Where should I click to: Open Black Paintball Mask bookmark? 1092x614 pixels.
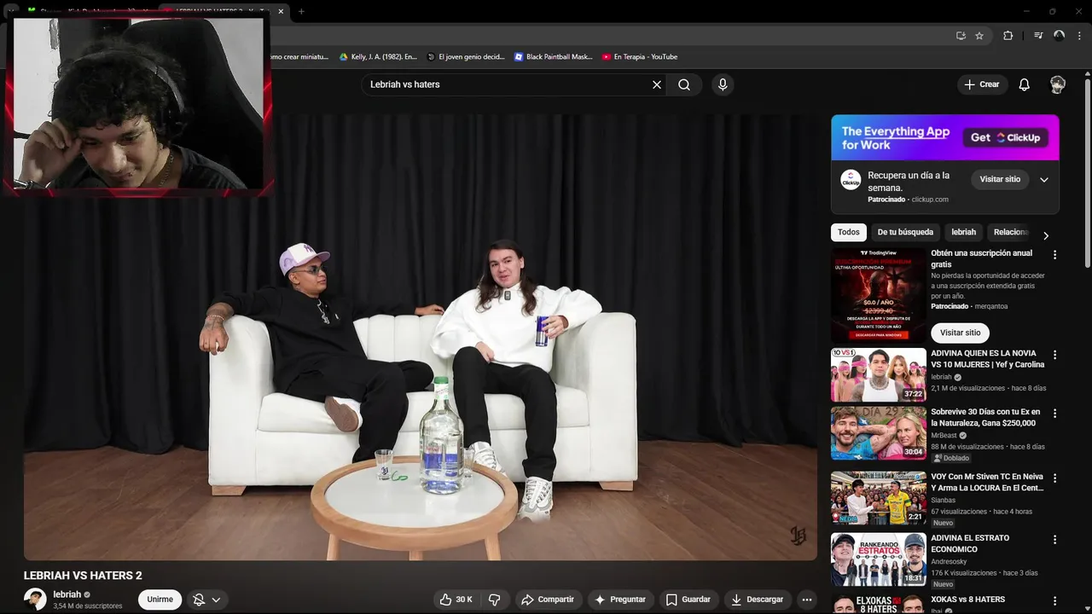[553, 57]
